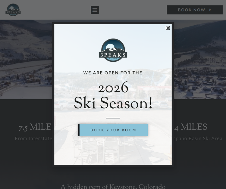Click the snowy hillside photo left of popup
Image resolution: width=226 pixels, height=189 pixels.
26,59
